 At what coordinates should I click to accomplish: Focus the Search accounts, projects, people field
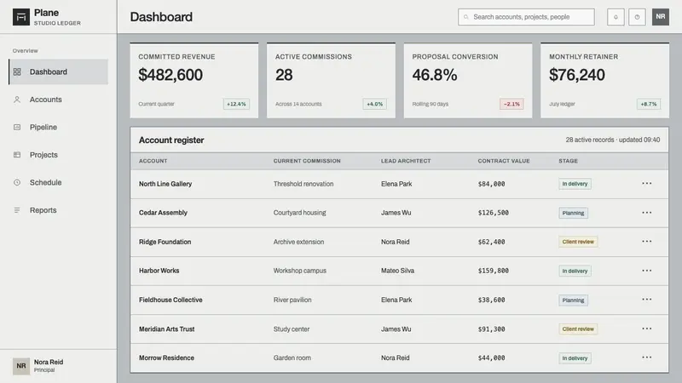526,17
